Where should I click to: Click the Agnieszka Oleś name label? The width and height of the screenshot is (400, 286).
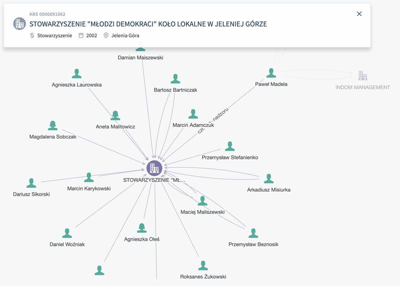142,239
